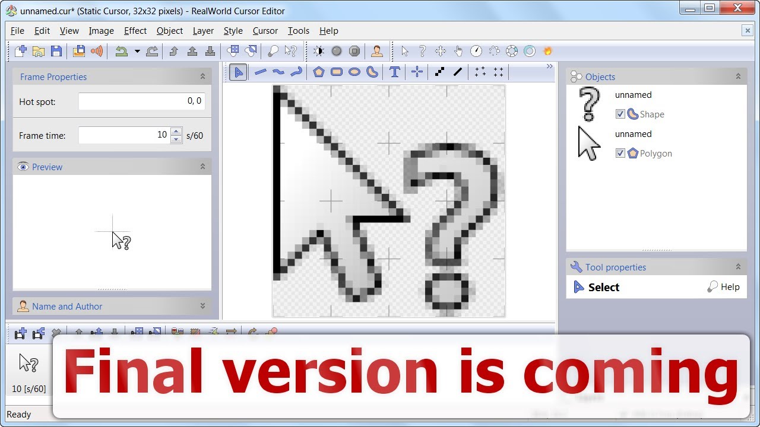Open the Cursor menu
The image size is (760, 427).
[x=265, y=31]
